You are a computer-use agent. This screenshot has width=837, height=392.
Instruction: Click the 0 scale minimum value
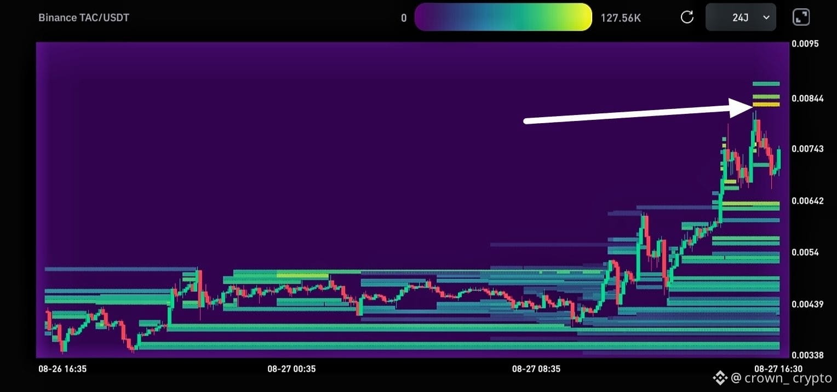click(404, 18)
